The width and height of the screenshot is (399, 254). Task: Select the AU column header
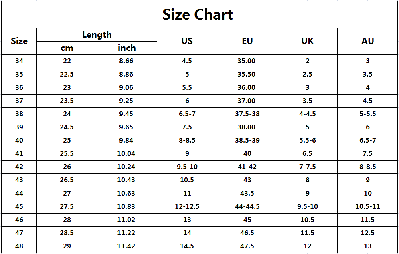click(x=367, y=41)
